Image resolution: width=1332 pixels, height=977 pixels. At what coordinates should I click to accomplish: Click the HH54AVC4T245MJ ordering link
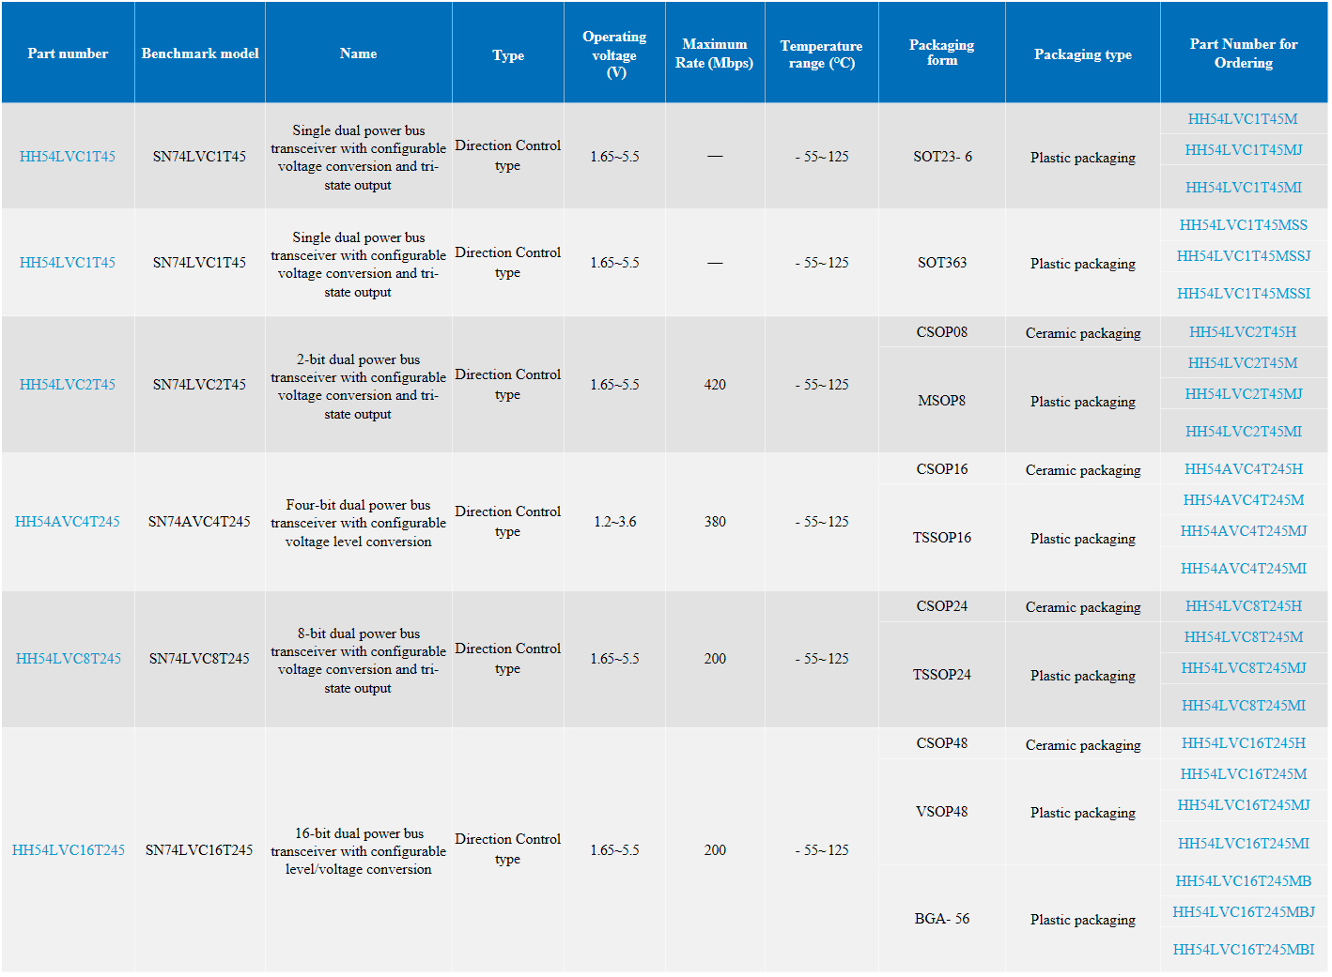coord(1243,531)
